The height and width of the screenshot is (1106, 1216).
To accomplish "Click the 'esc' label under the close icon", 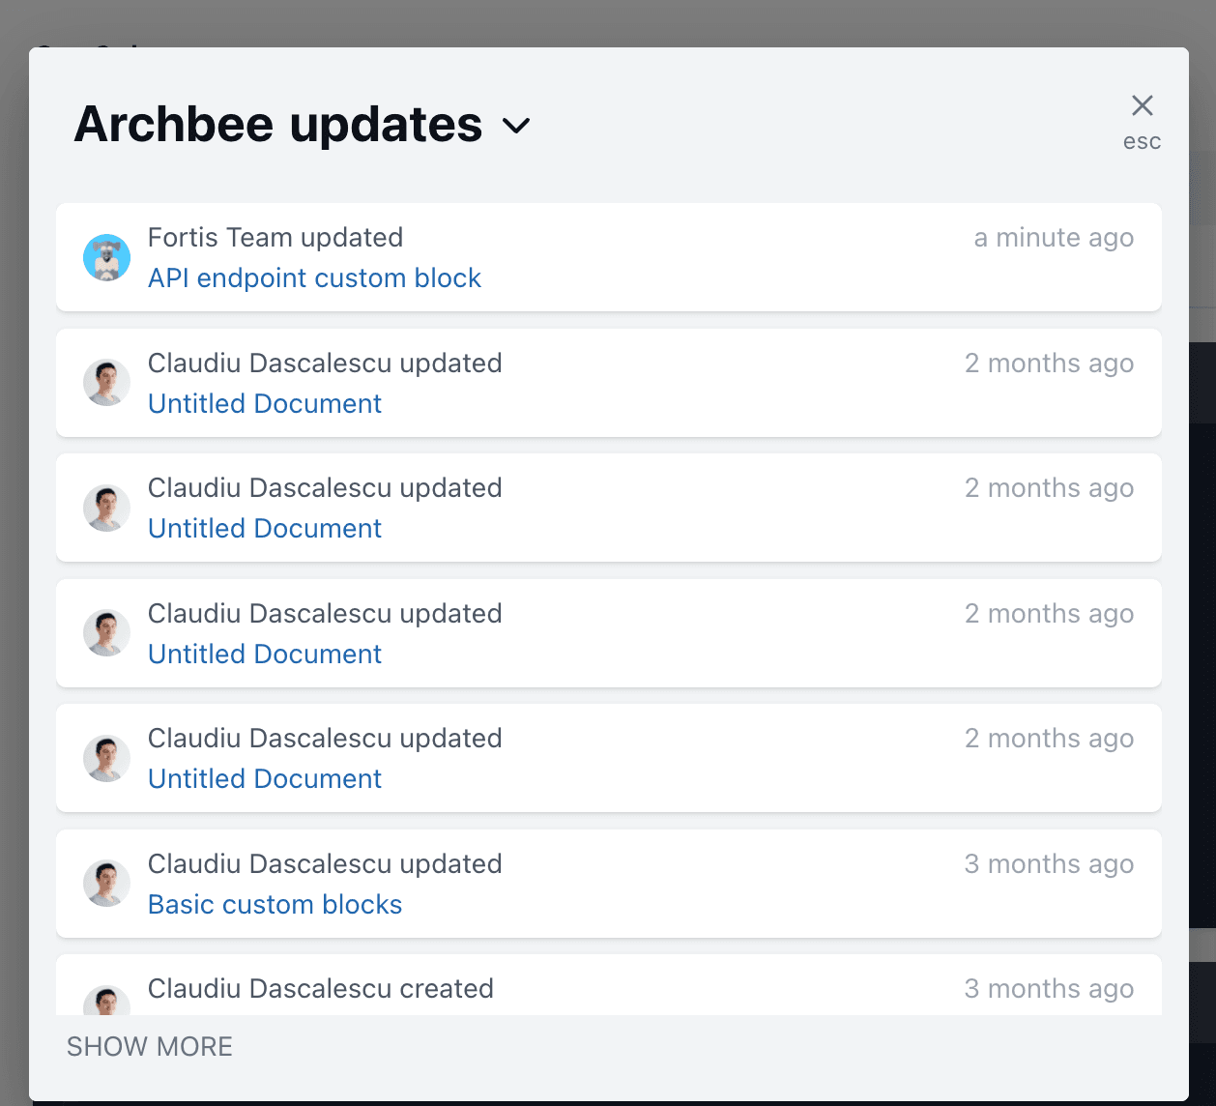I will click(x=1142, y=142).
